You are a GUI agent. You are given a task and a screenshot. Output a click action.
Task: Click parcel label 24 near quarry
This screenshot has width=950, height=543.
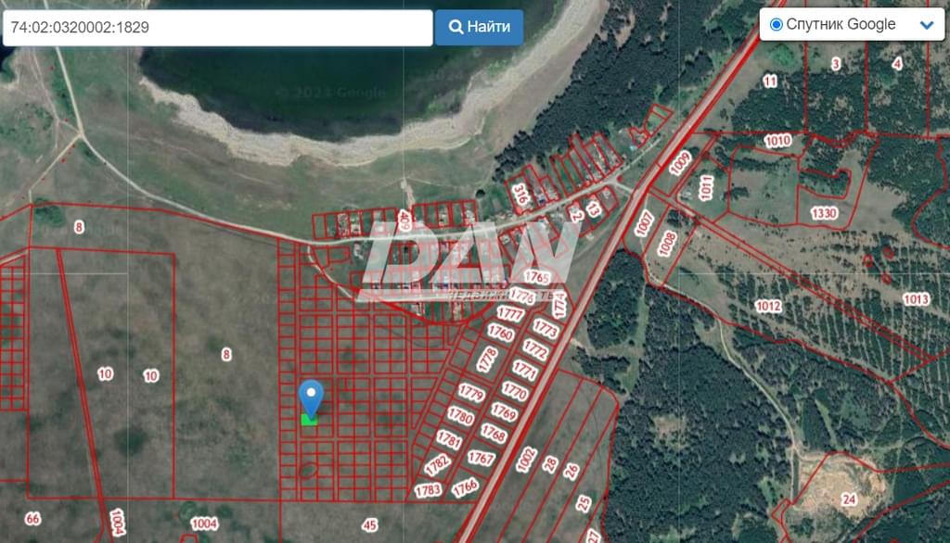pos(849,499)
